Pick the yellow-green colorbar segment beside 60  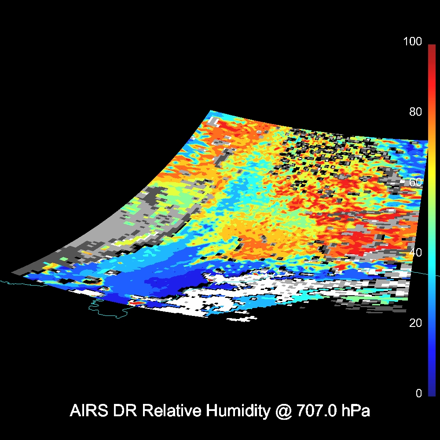[x=431, y=185]
